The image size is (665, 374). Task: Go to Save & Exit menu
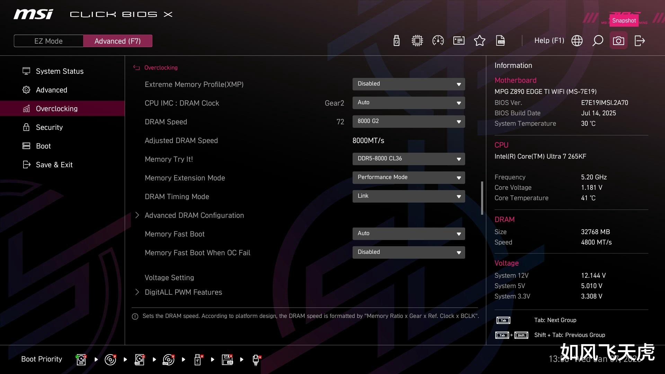54,165
